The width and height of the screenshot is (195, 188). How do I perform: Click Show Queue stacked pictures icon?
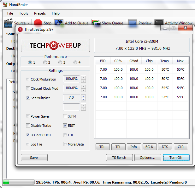[x=96, y=22]
